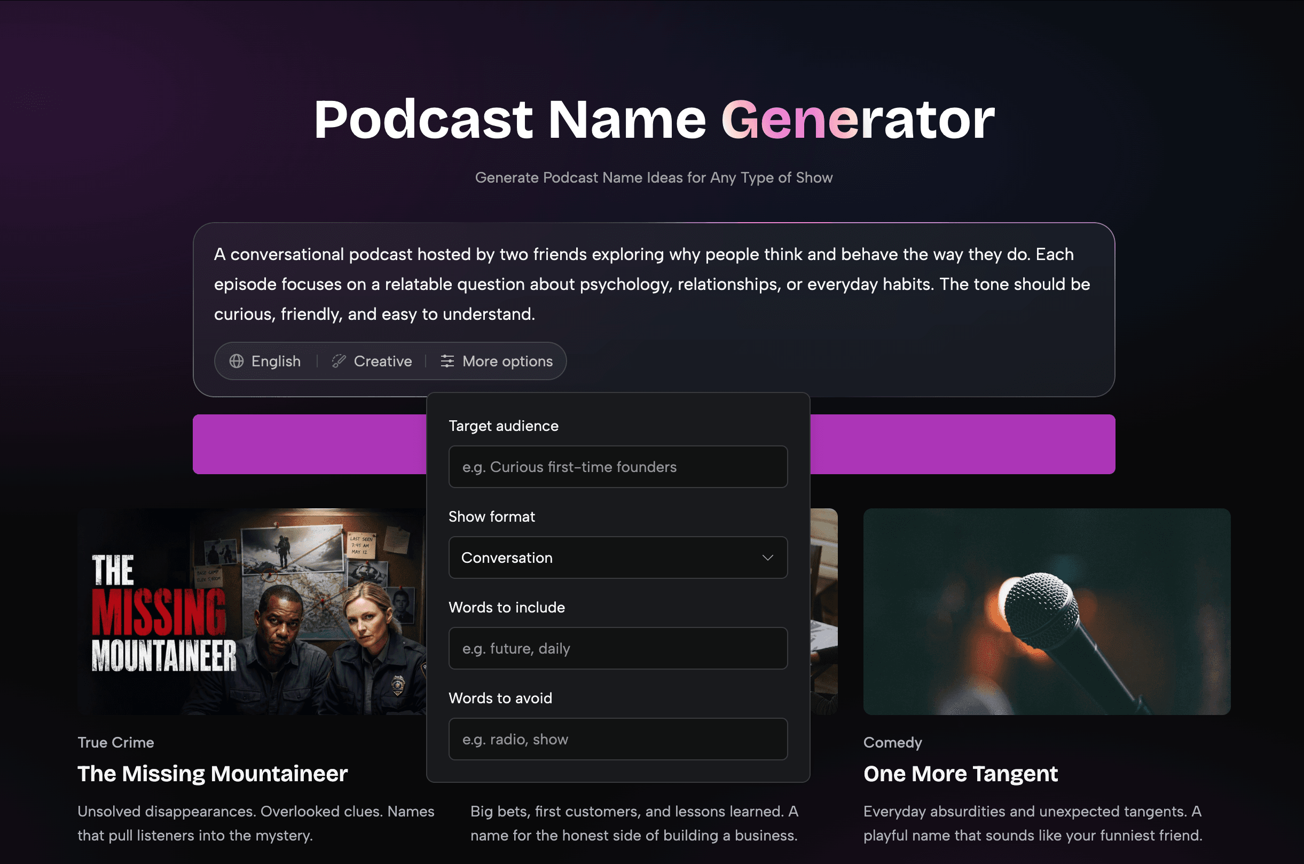The image size is (1304, 864).
Task: Click the More options sliders icon
Action: [447, 361]
